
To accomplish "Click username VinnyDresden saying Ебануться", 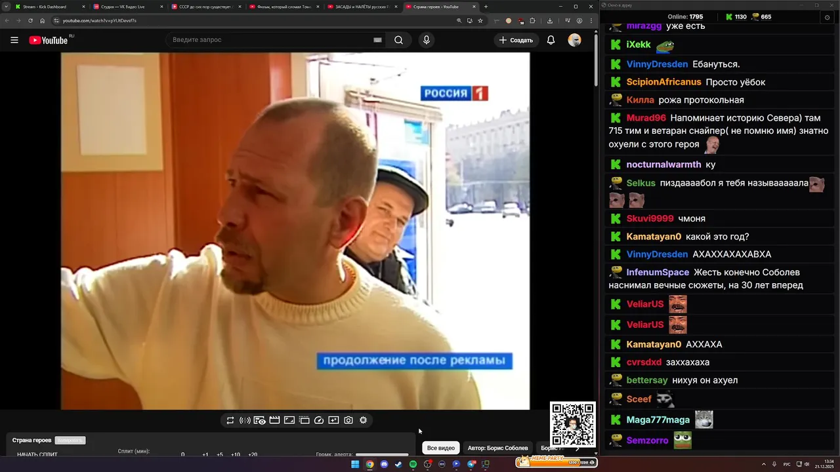I will coord(657,64).
